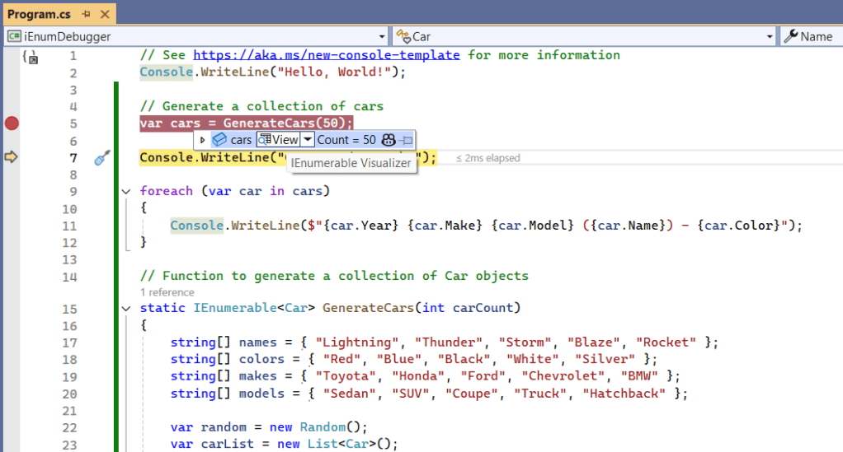The width and height of the screenshot is (843, 452).
Task: Click the cars object cube icon
Action: (x=219, y=140)
